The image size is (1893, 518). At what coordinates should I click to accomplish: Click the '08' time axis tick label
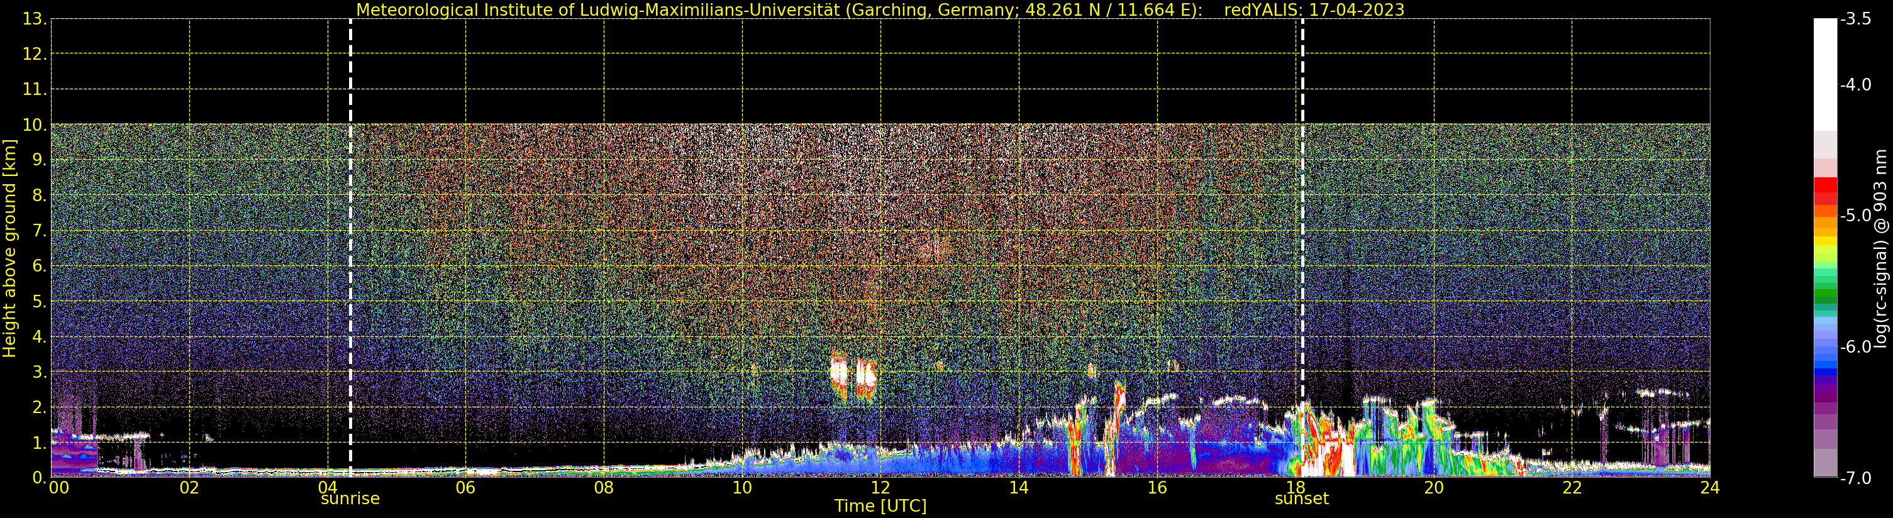pos(604,488)
